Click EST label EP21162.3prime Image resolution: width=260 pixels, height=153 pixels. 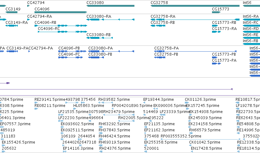click(x=159, y=130)
